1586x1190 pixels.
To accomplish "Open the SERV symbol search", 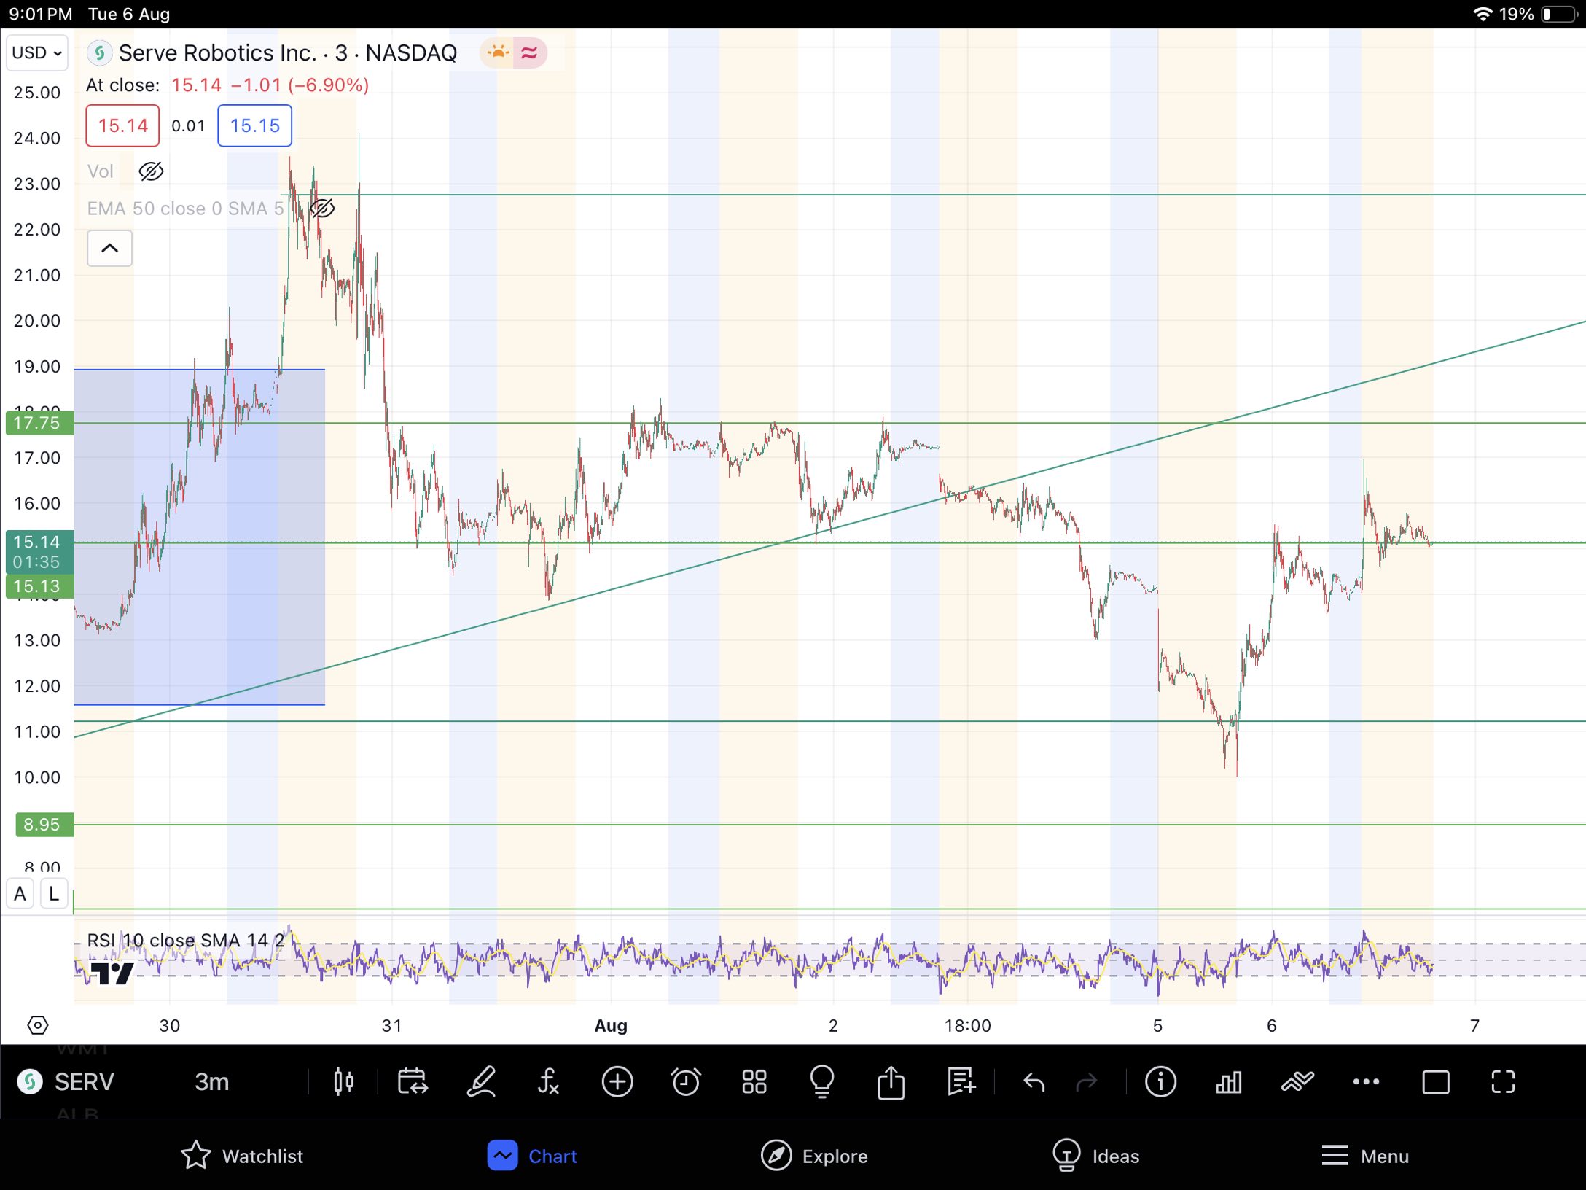I will [66, 1082].
